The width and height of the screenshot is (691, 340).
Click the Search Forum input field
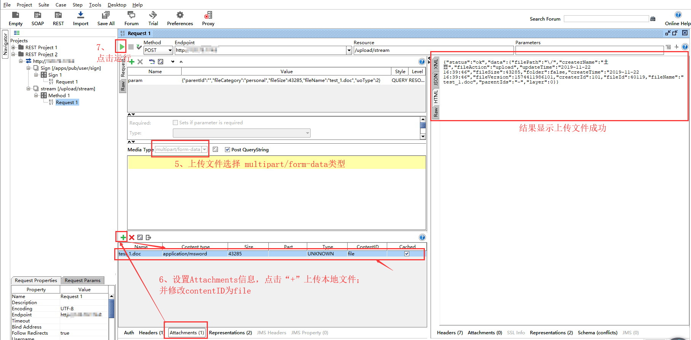tap(606, 19)
